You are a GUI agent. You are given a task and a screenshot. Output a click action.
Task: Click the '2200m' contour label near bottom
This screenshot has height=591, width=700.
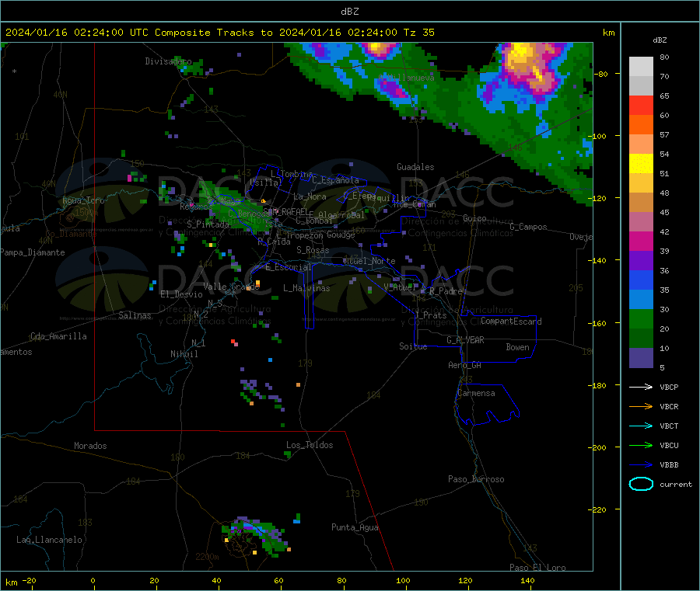click(x=207, y=557)
